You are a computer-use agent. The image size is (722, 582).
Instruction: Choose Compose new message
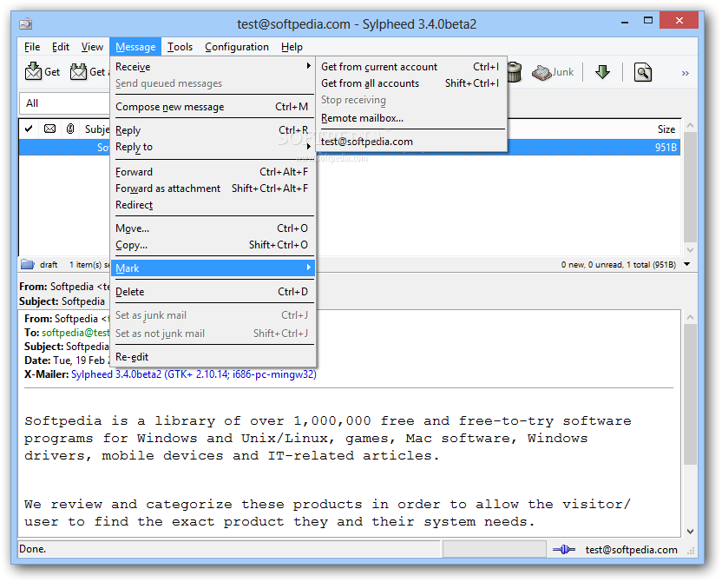pyautogui.click(x=213, y=107)
